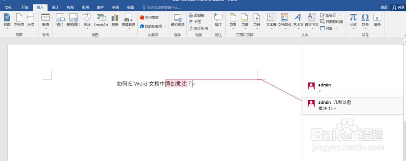Click the Tell me (告诉我您想要做什么) box

point(162,8)
